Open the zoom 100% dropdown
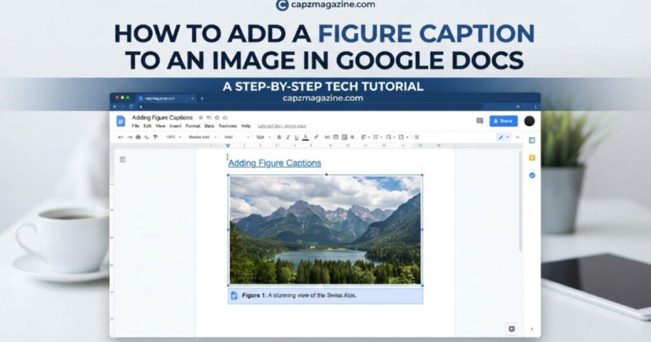Image resolution: width=651 pixels, height=342 pixels. (x=174, y=137)
